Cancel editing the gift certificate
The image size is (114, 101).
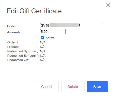click(x=47, y=87)
